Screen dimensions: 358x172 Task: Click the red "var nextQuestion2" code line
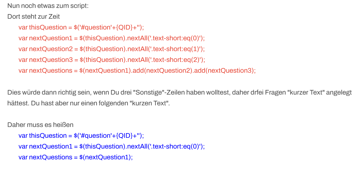coord(111,49)
